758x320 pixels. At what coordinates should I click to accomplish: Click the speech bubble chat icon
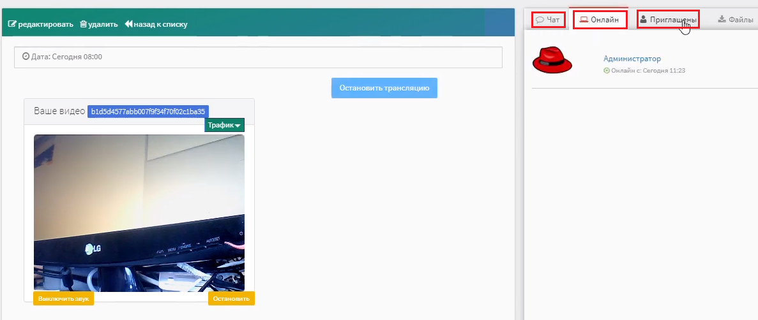(x=540, y=20)
